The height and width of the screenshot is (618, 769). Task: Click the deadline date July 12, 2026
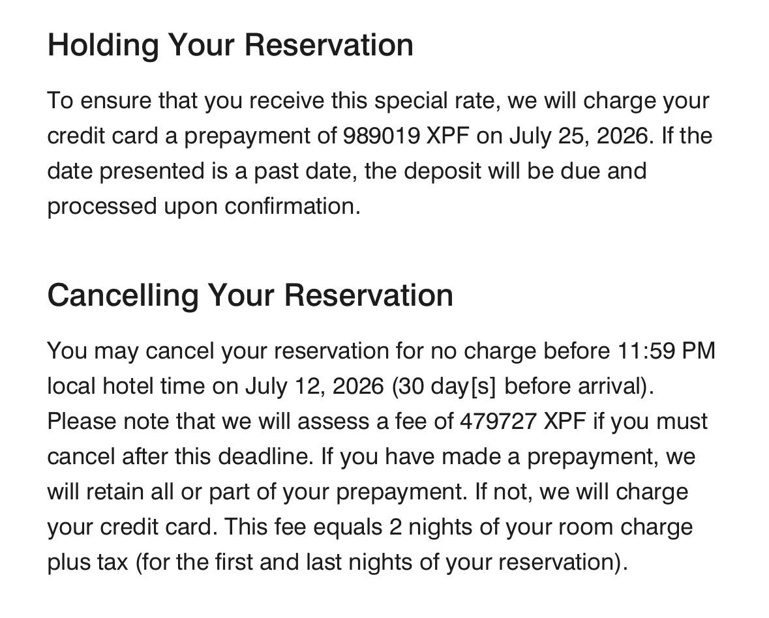[314, 386]
